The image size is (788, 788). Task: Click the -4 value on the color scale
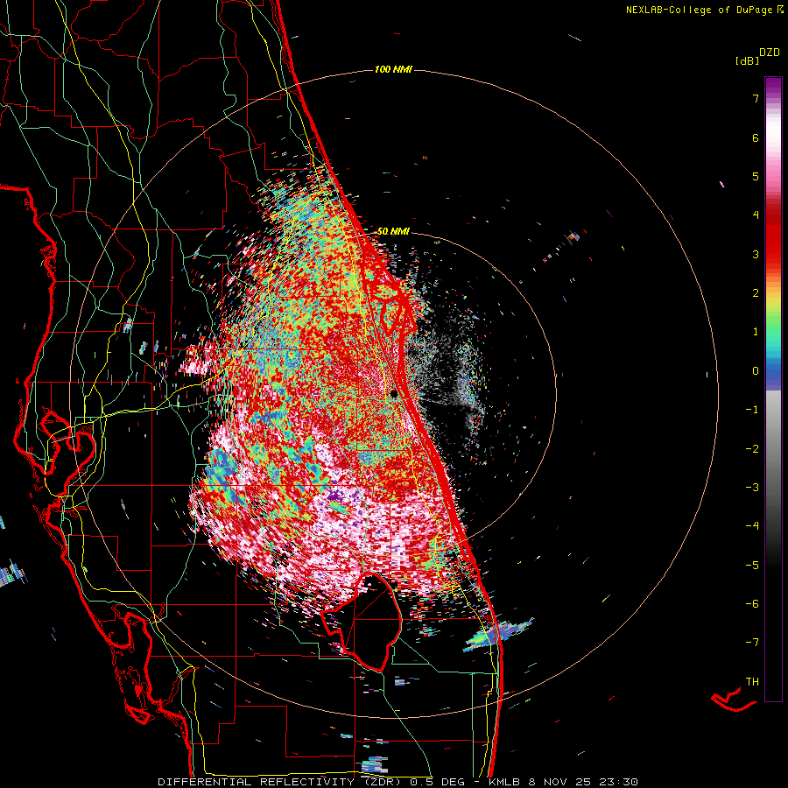click(x=752, y=525)
